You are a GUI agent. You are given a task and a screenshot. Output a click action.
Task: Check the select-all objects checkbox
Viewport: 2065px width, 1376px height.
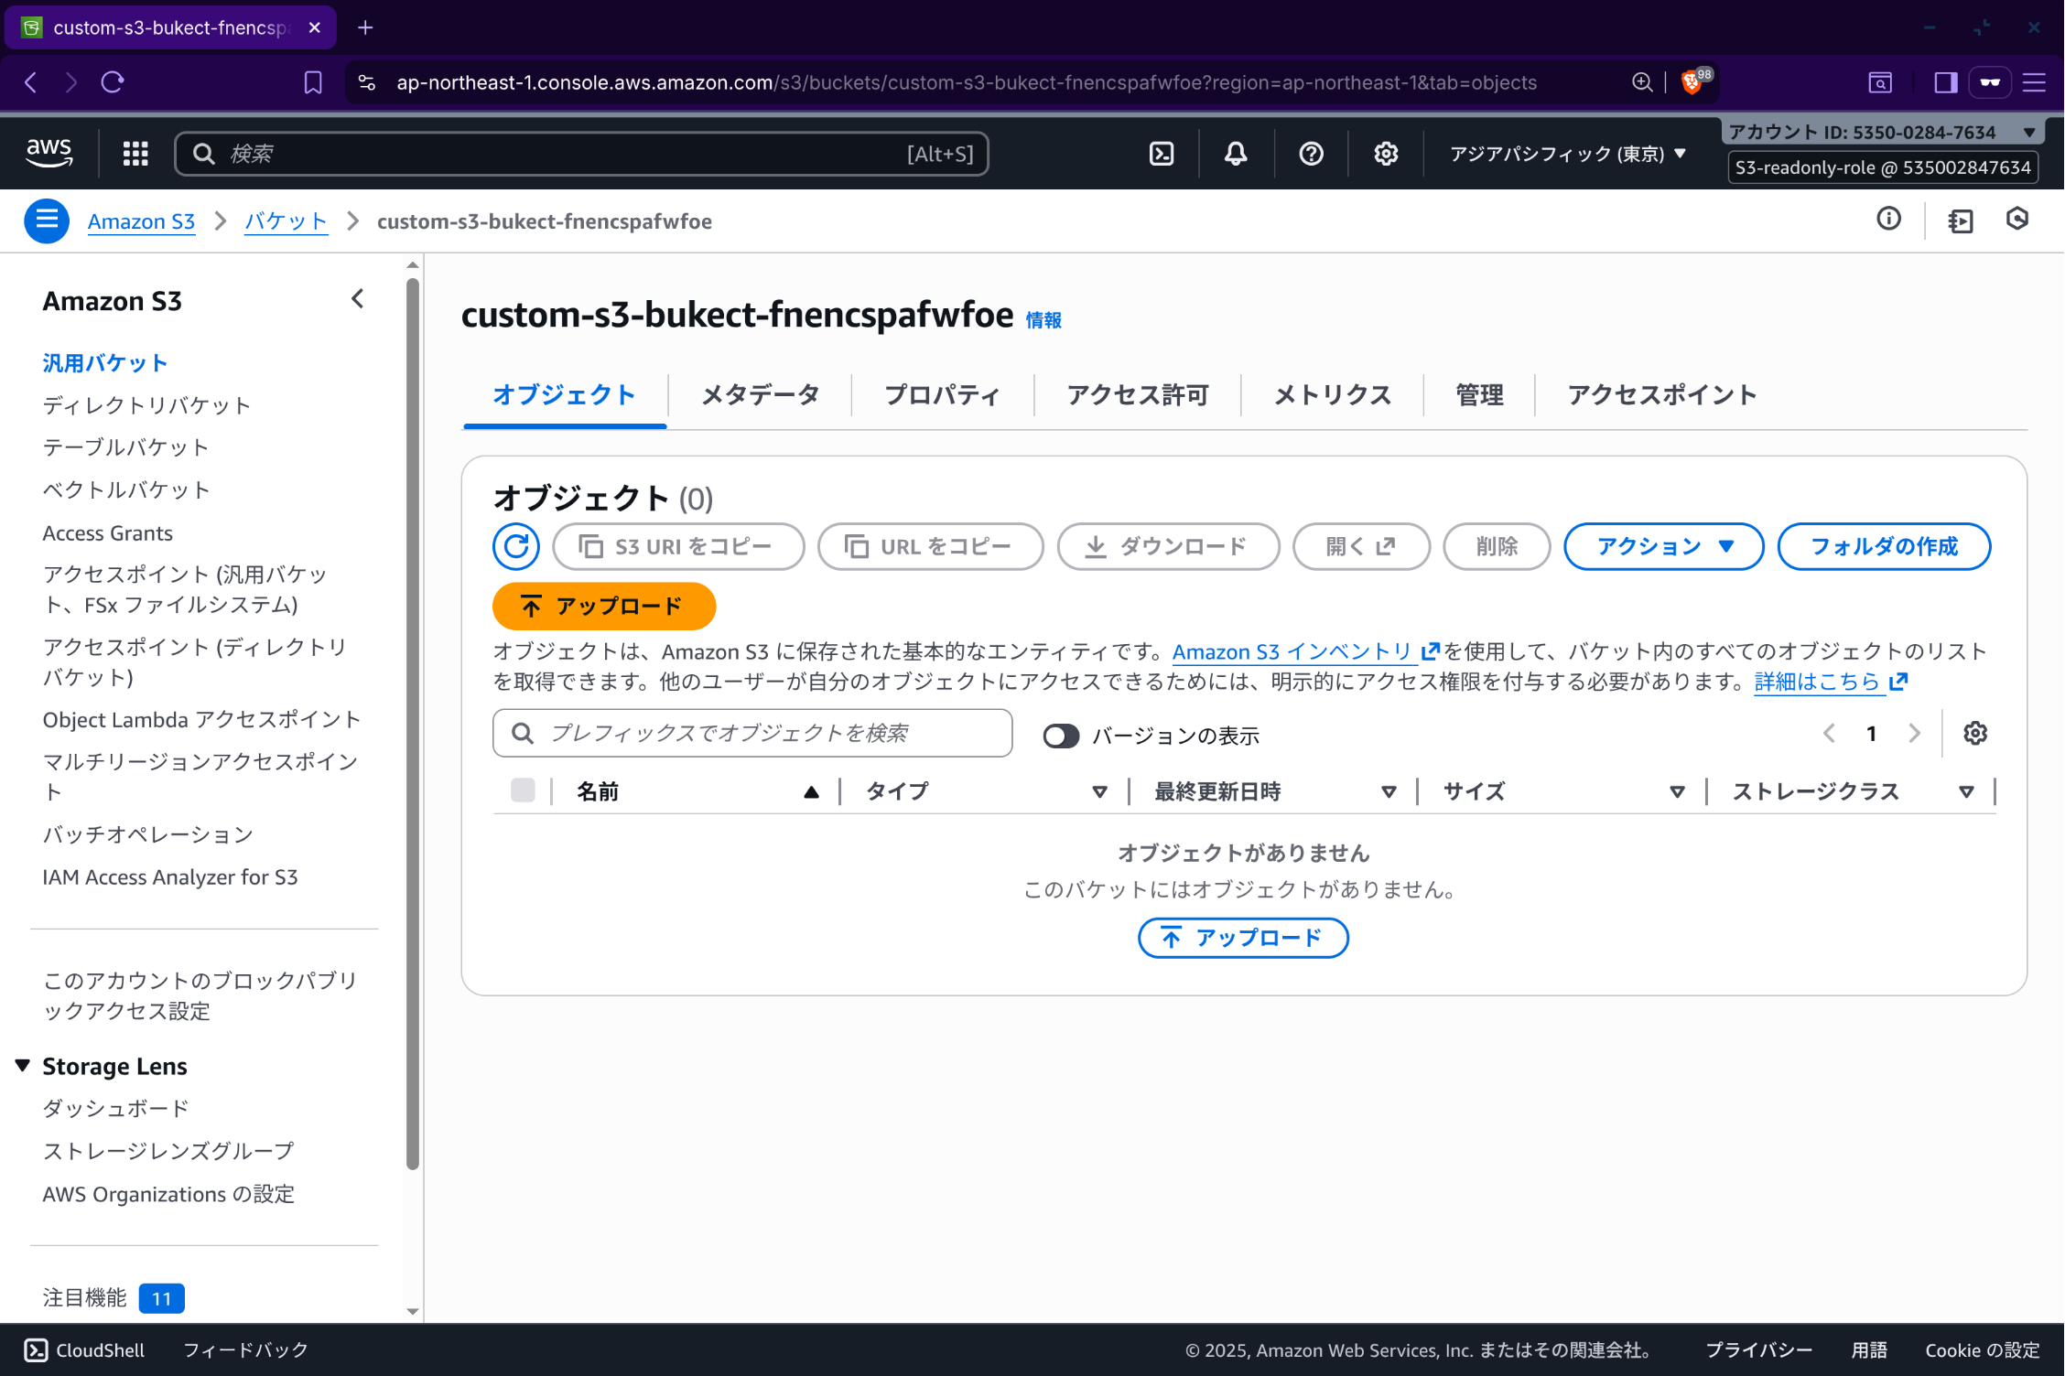(x=523, y=790)
